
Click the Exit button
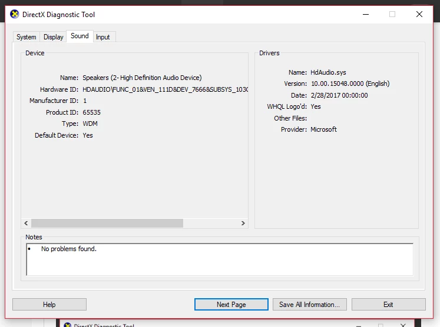coord(388,304)
